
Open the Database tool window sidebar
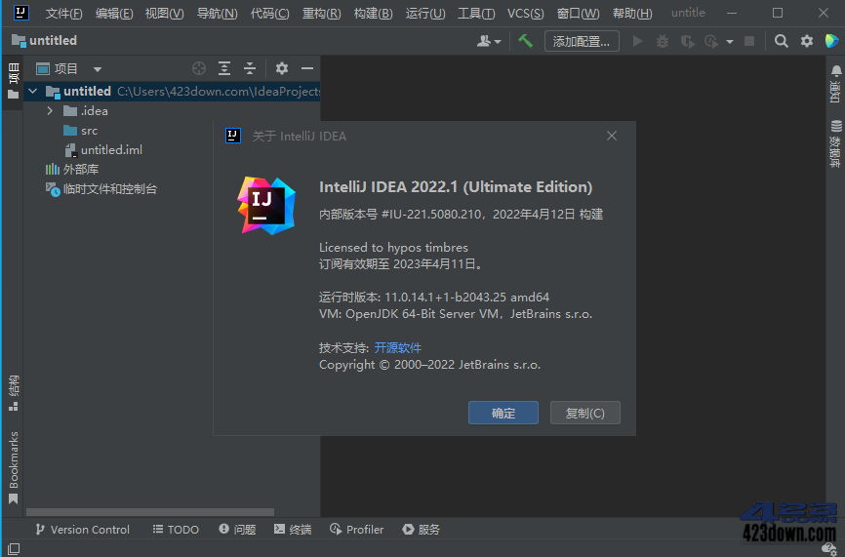click(x=836, y=143)
